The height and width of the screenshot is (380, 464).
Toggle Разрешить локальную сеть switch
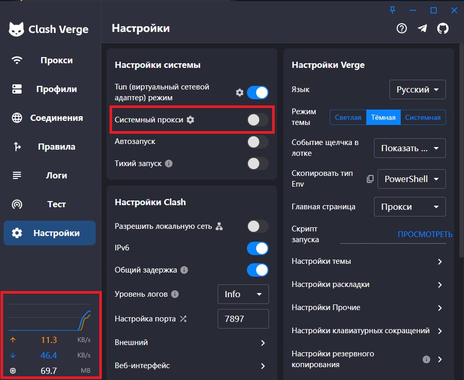pos(258,226)
